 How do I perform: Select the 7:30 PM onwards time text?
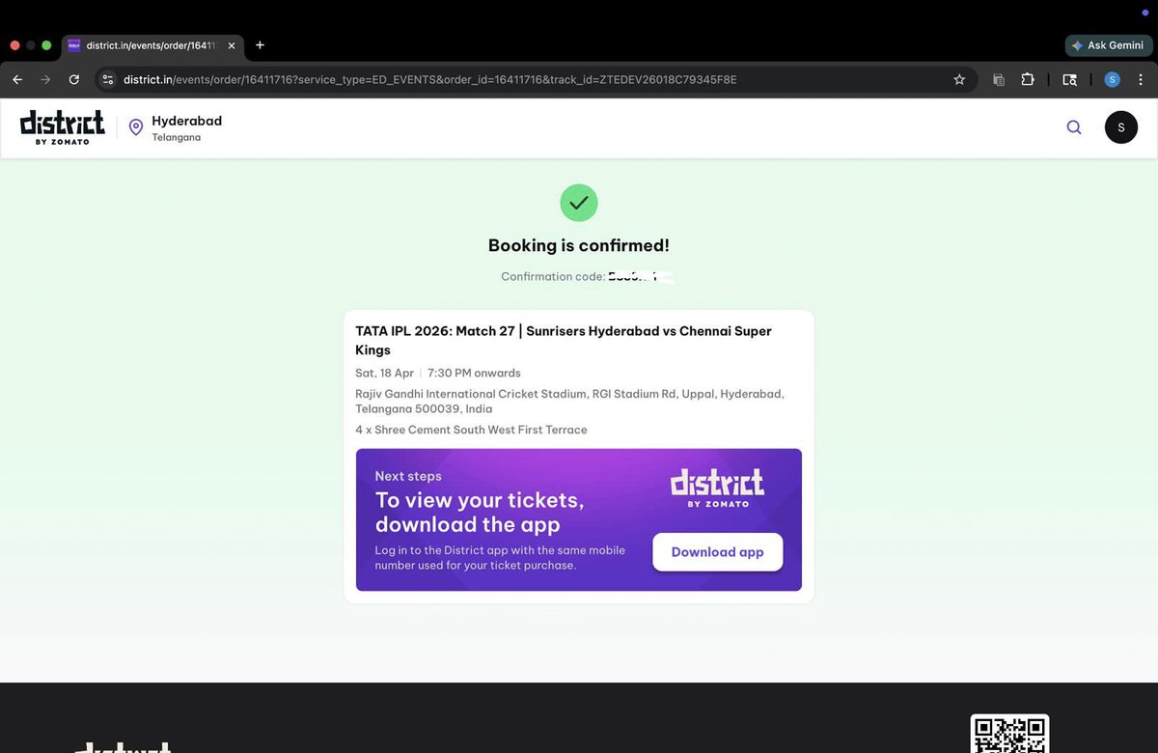(x=474, y=373)
